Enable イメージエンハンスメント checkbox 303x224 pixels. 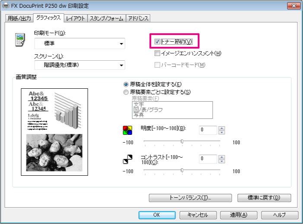pos(157,53)
